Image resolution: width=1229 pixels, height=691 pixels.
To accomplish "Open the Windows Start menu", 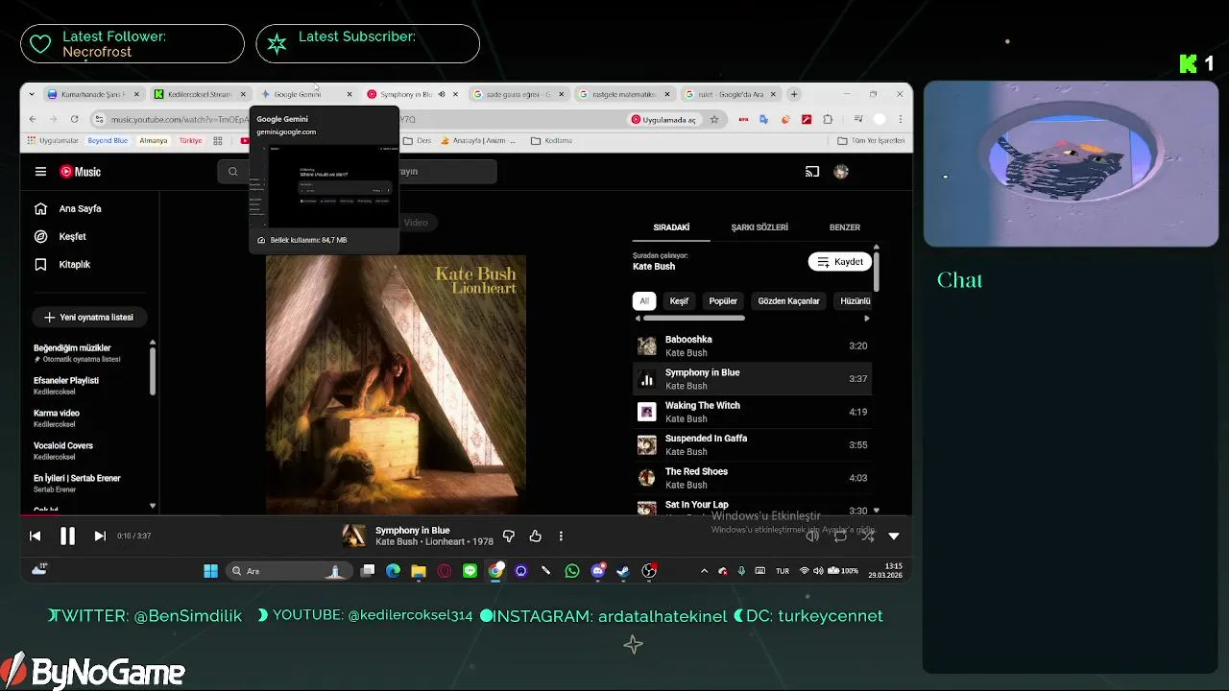I will point(210,571).
